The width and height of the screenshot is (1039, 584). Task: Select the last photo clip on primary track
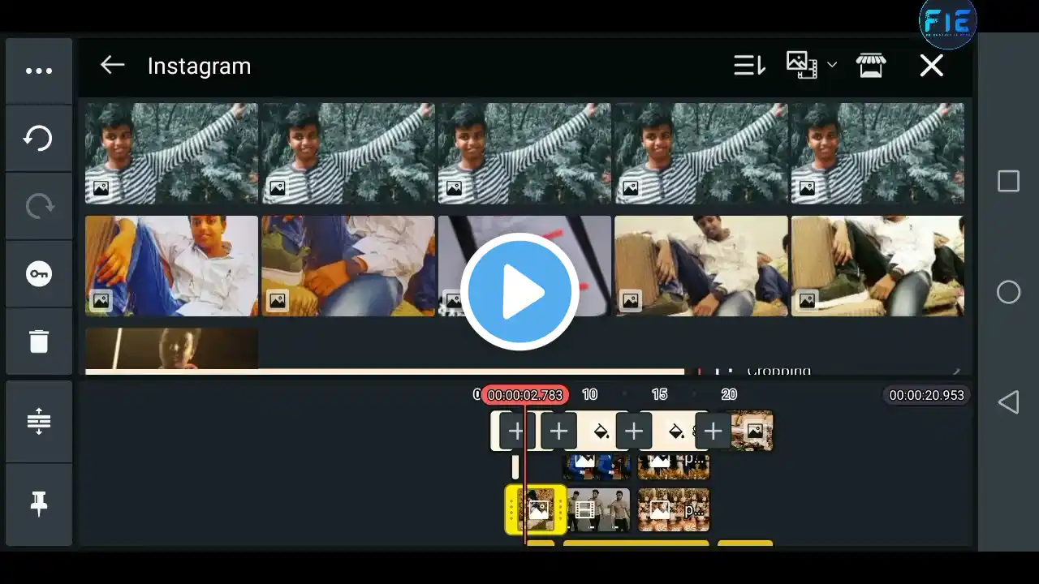752,432
